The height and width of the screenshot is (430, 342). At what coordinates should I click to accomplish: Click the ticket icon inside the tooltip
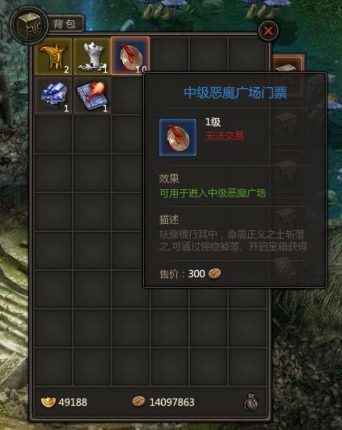pyautogui.click(x=178, y=137)
